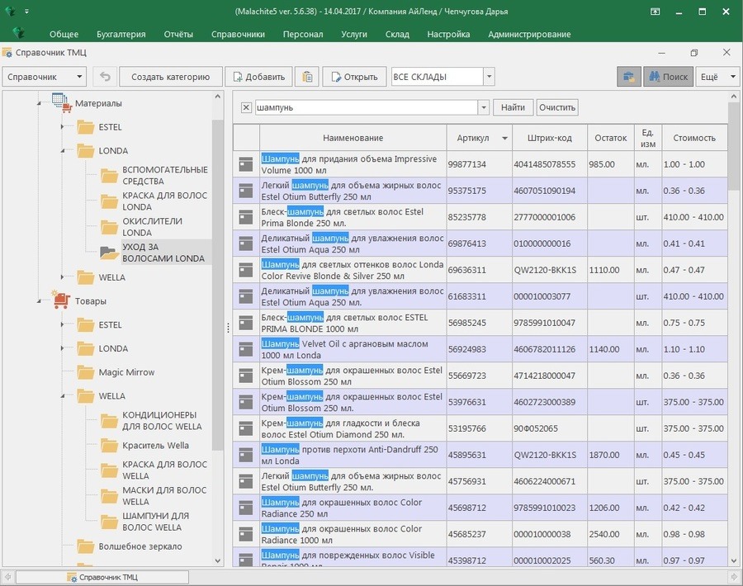Click the Краситель Wella folder icon
Viewport: 743px width, 586px height.
pyautogui.click(x=110, y=446)
